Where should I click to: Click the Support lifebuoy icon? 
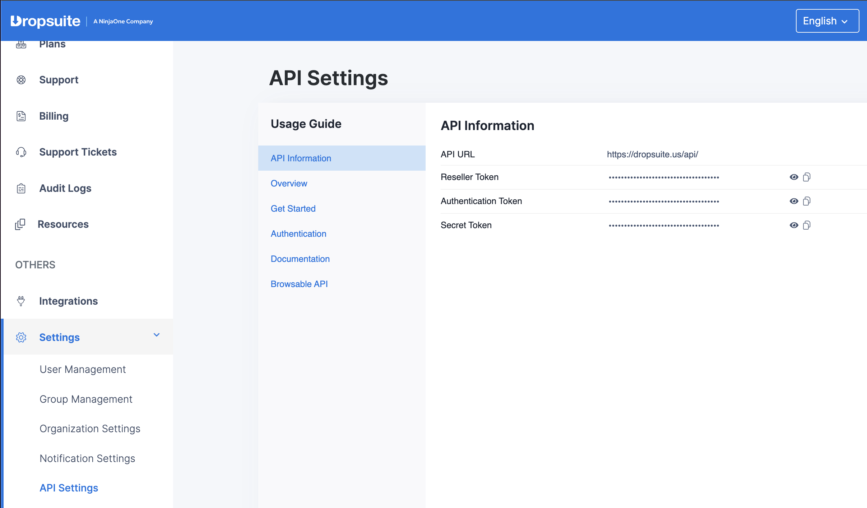(21, 80)
